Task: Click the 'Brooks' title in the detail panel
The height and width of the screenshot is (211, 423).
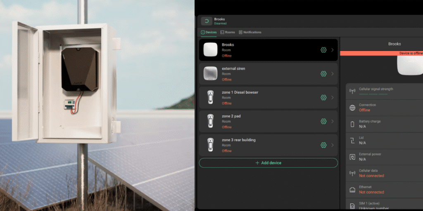Action: click(394, 44)
